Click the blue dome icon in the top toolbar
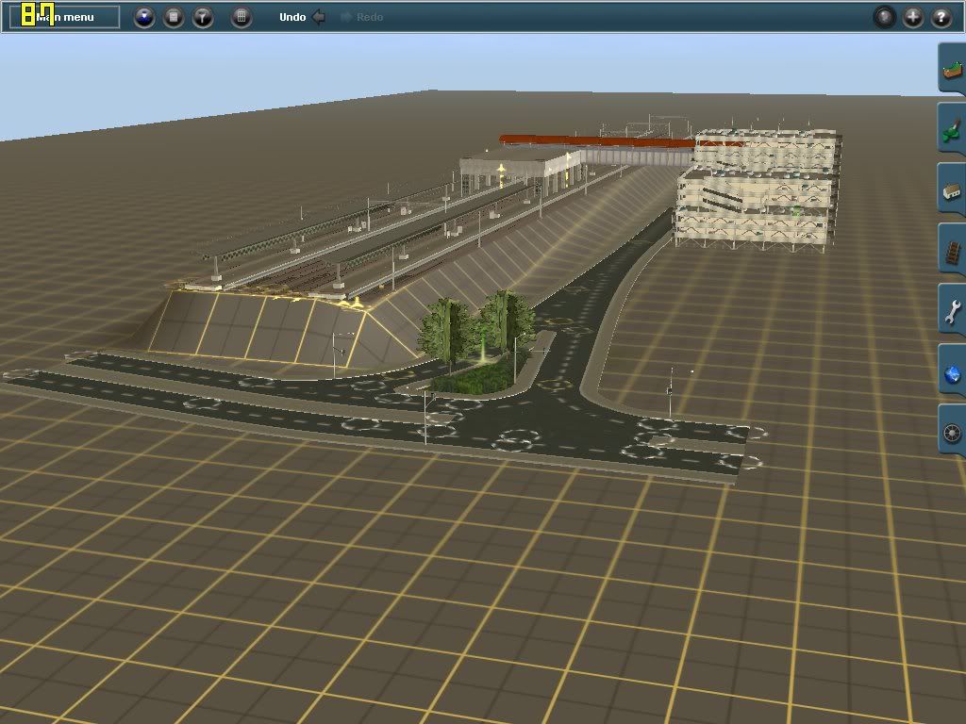 144,17
